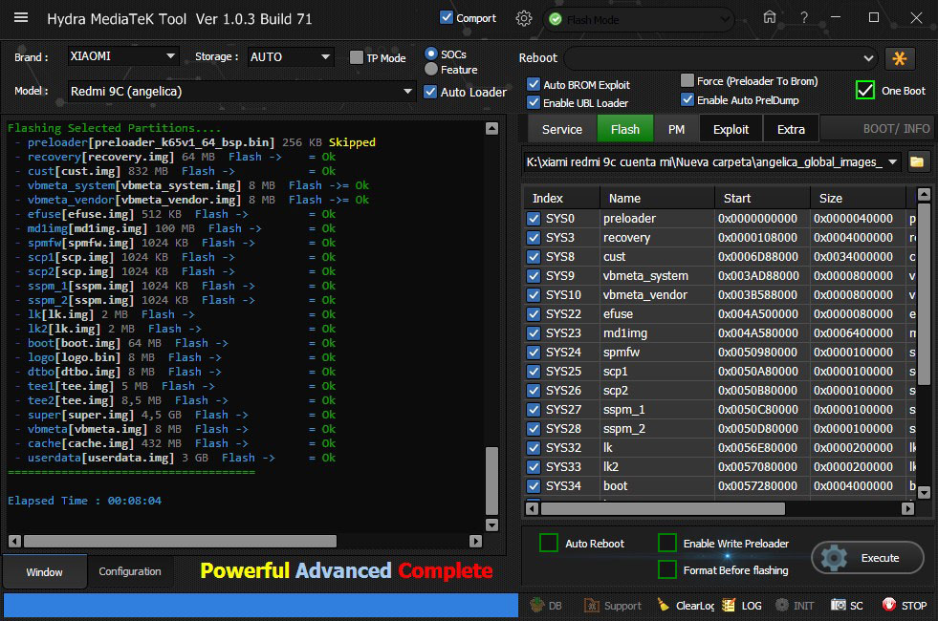Click the gear icon on Execute button
Screen dimensions: 938x621
click(834, 558)
